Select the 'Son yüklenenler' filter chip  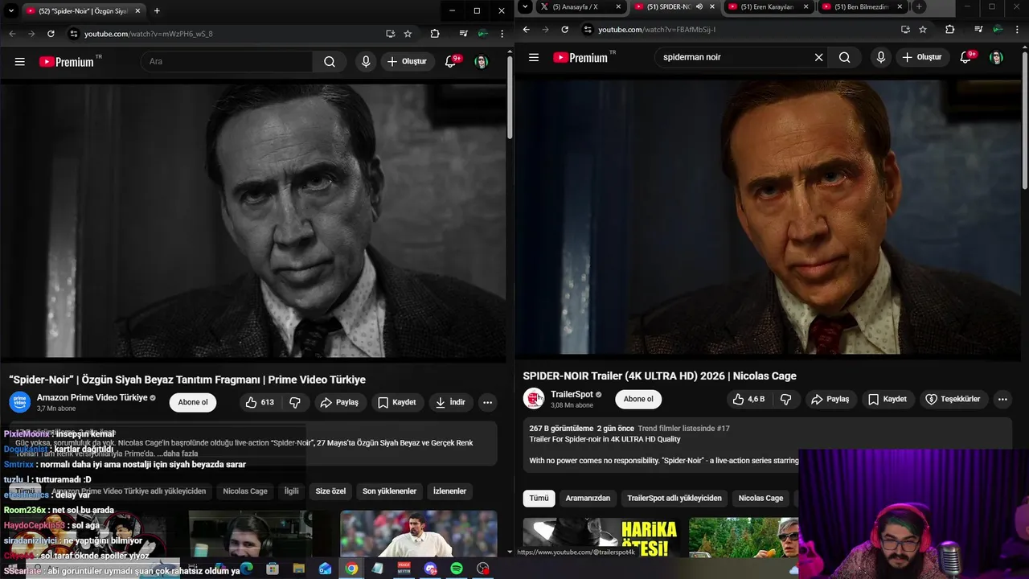(389, 491)
